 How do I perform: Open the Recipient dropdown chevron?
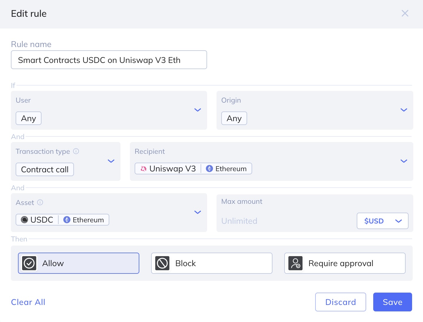click(x=404, y=161)
